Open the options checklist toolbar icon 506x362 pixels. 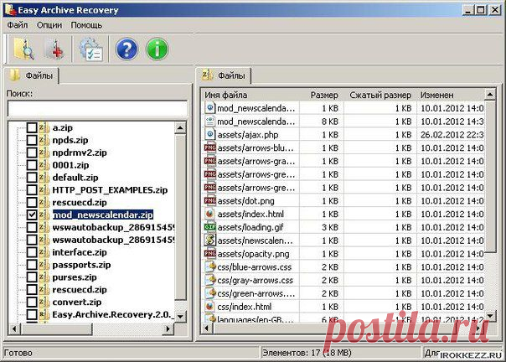(x=91, y=49)
